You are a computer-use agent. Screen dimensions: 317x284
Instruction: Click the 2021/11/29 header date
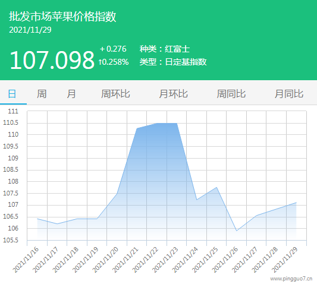pyautogui.click(x=30, y=30)
